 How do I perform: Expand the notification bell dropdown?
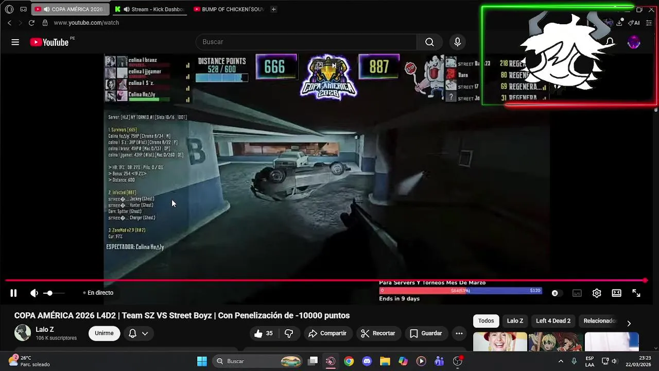pos(138,333)
